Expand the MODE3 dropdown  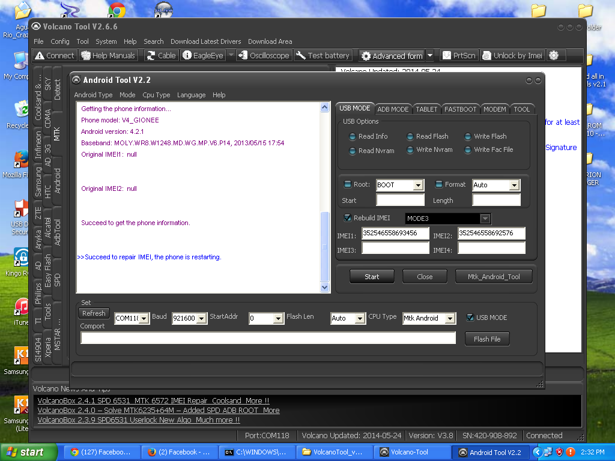(x=485, y=218)
